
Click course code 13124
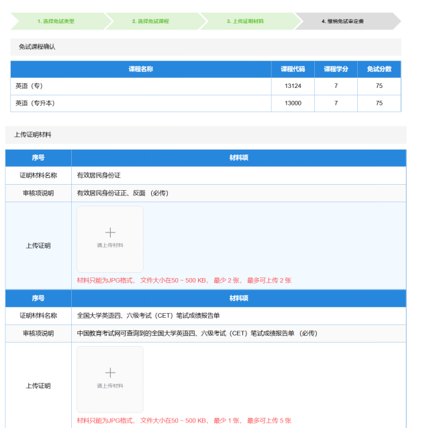tap(293, 86)
